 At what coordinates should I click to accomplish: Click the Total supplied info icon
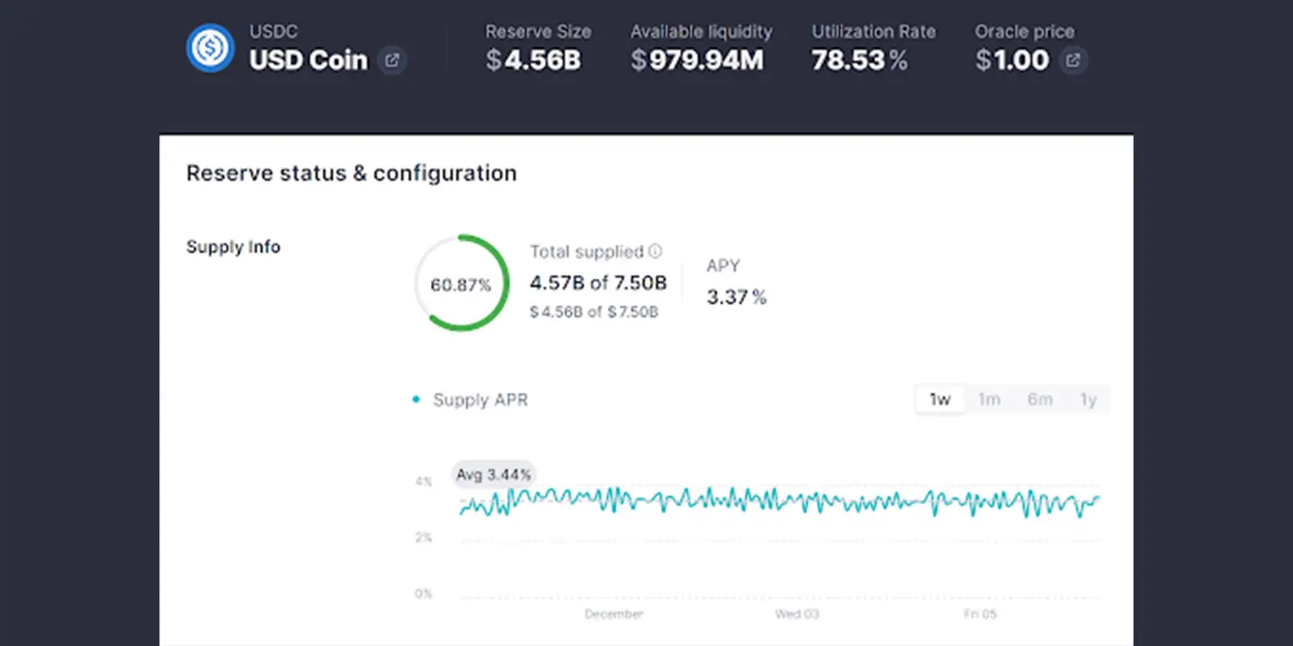tap(655, 251)
